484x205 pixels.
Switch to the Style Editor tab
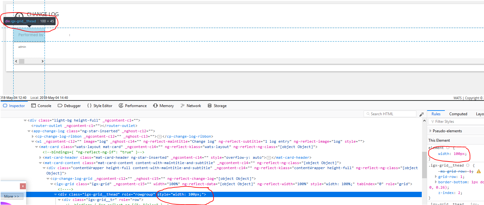[x=100, y=106]
